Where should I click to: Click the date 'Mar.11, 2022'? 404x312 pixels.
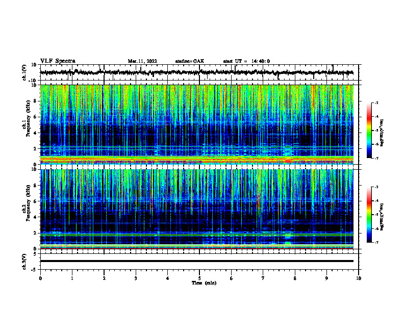click(x=142, y=61)
